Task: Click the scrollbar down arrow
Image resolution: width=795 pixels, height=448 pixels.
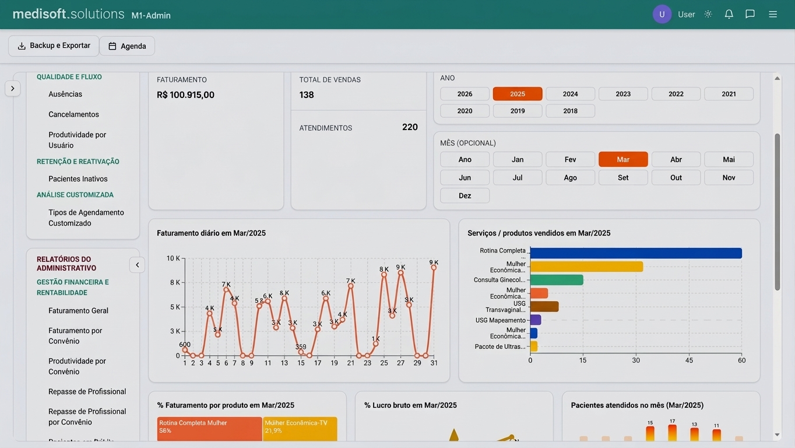Action: tap(777, 435)
